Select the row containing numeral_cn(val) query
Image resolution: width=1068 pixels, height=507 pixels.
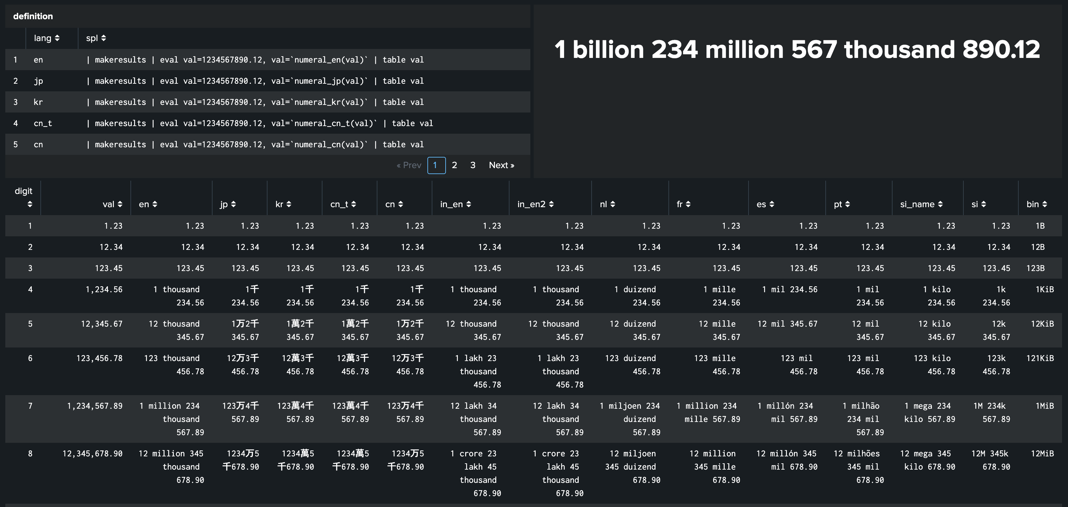(x=265, y=144)
